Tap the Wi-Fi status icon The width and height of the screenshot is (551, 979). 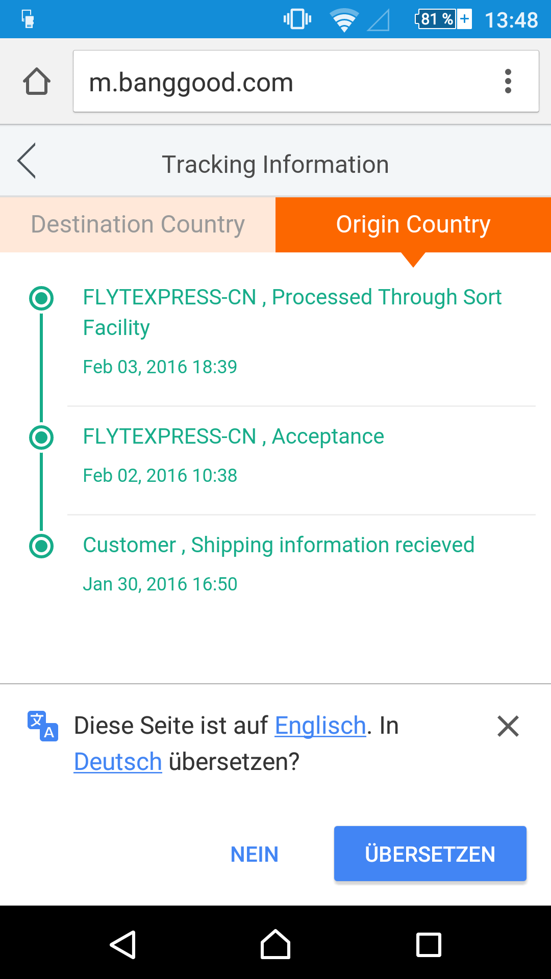[x=344, y=20]
